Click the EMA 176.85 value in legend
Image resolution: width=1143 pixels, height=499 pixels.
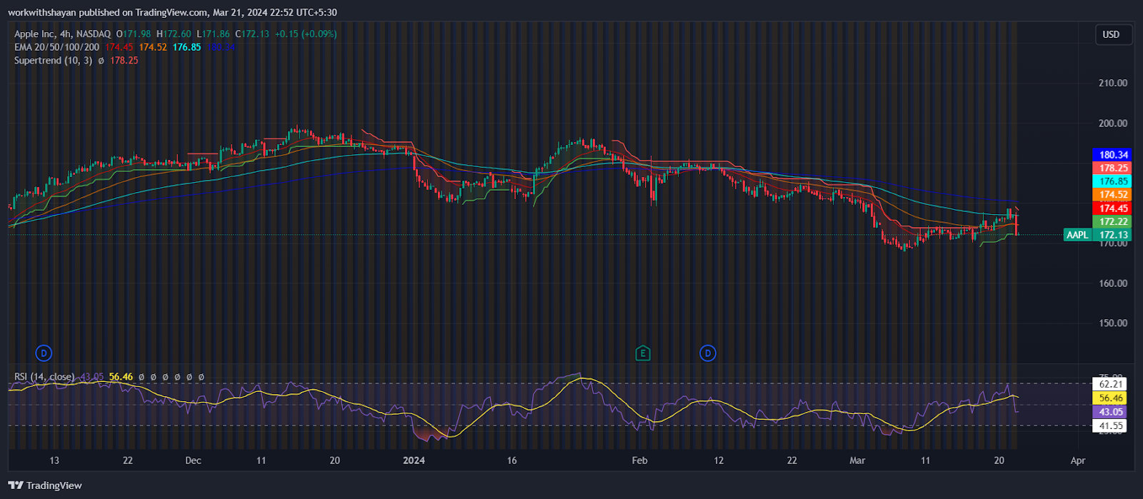tap(187, 47)
